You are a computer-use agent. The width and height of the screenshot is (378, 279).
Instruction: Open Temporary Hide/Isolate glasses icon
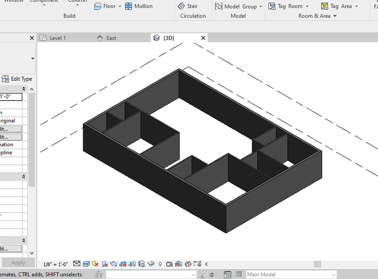[151, 264]
